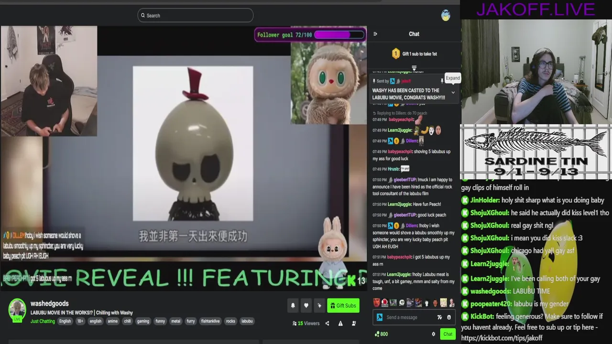Viewport: 612px width, 344px height.
Task: Select the rocks tag
Action: point(230,321)
